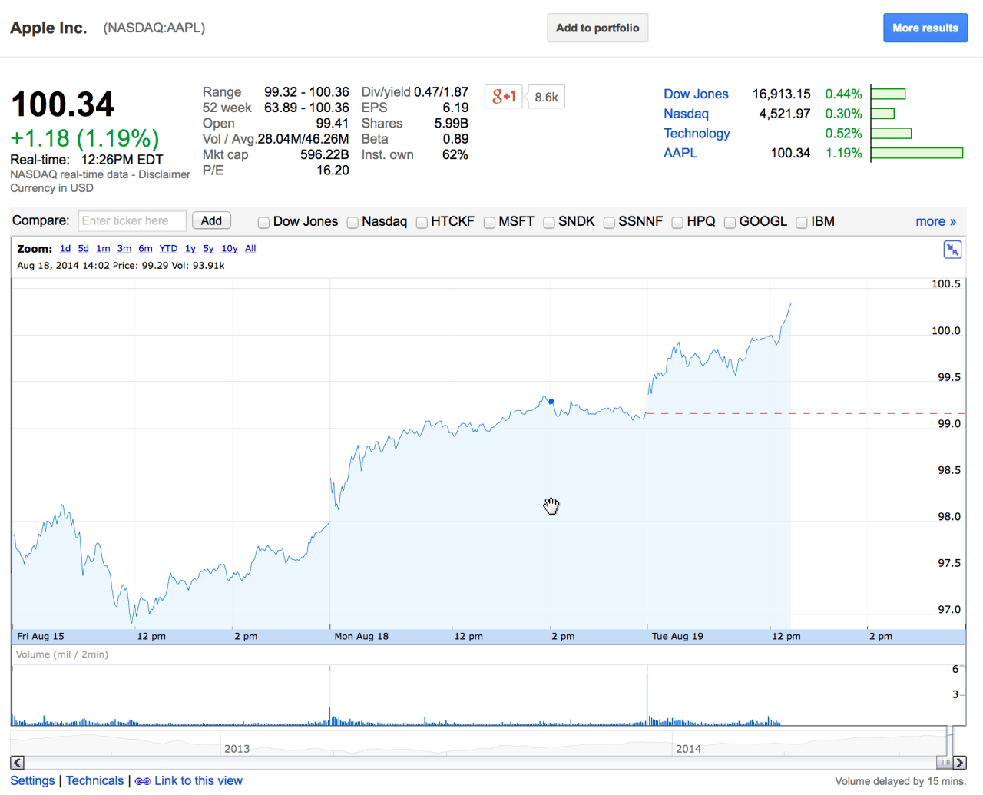Enable the MSFT comparison checkbox
This screenshot has height=795, width=983.
pos(489,222)
